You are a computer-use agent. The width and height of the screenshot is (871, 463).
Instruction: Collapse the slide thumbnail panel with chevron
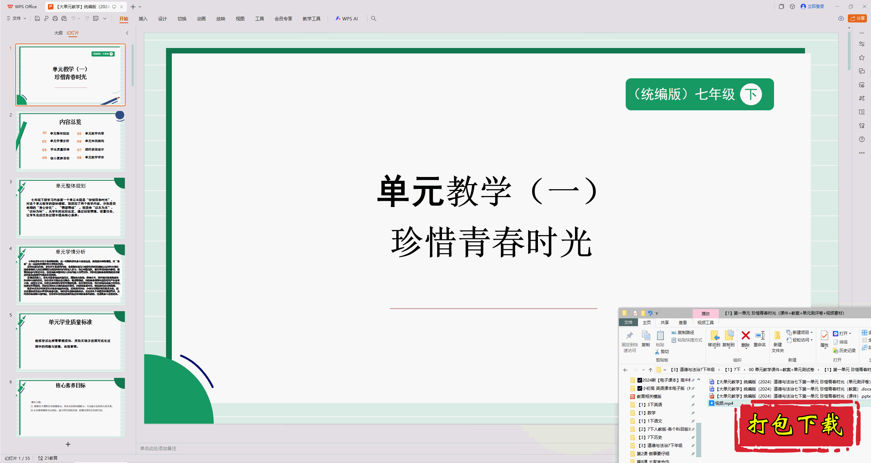point(127,33)
